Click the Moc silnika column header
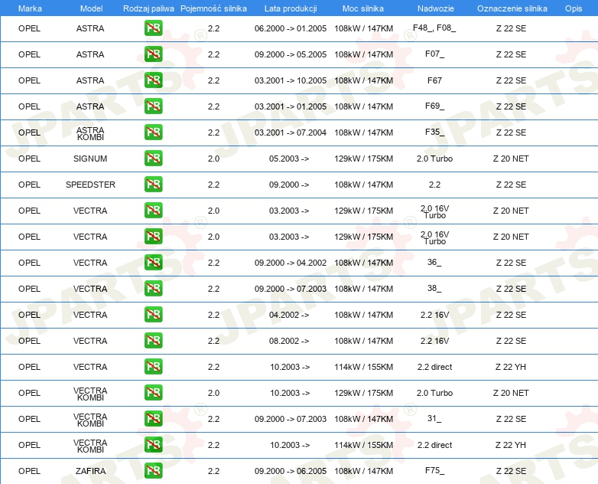 click(x=363, y=8)
